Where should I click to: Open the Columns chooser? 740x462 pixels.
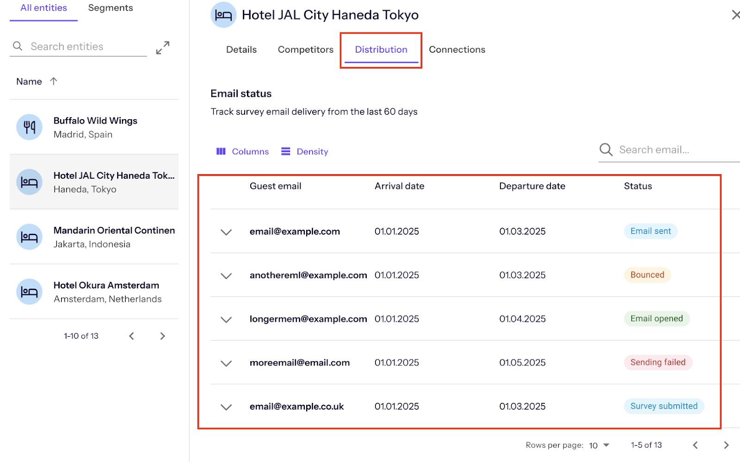[x=242, y=152]
